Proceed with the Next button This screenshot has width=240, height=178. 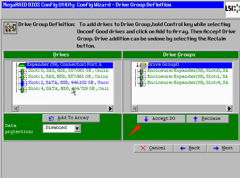[223, 148]
